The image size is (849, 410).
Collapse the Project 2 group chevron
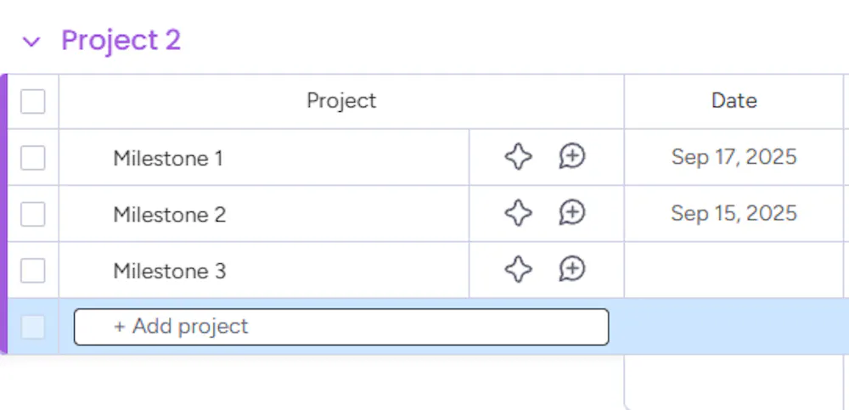coord(31,42)
